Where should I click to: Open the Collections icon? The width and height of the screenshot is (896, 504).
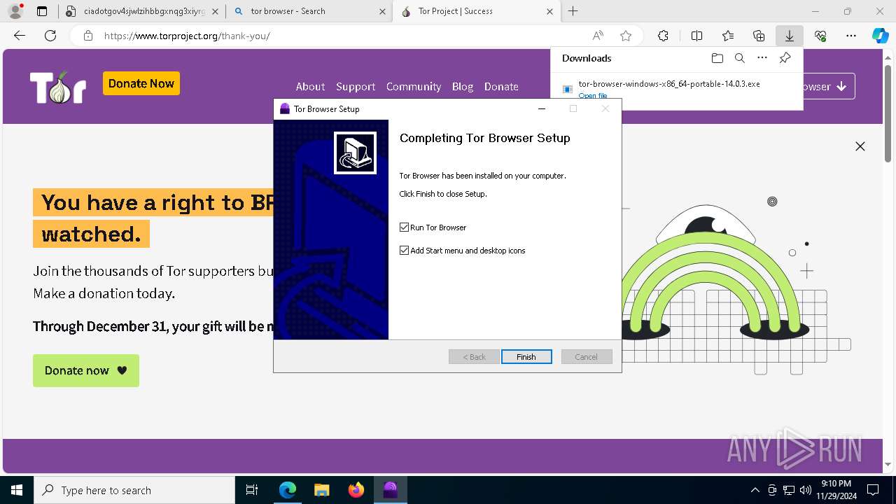[759, 36]
